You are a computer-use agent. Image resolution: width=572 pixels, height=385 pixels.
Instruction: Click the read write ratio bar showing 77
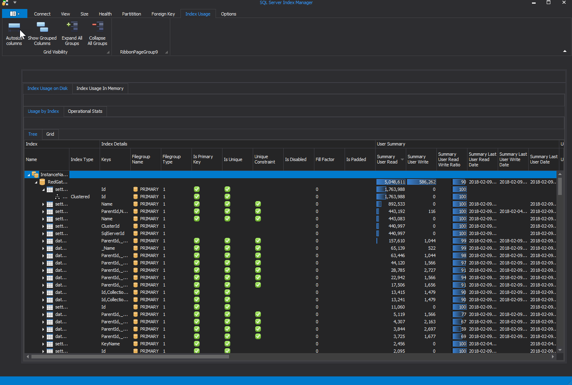[x=459, y=314]
